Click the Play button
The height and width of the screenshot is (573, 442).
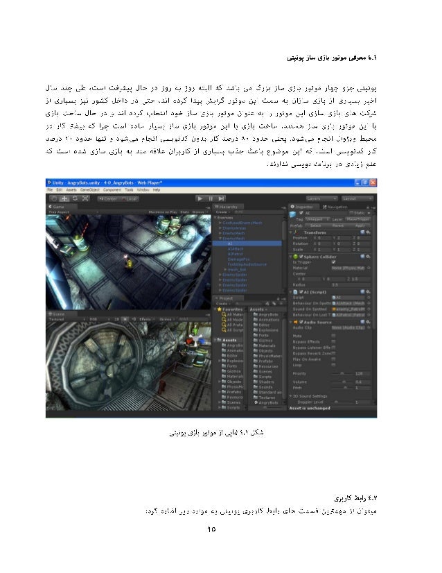(x=200, y=198)
